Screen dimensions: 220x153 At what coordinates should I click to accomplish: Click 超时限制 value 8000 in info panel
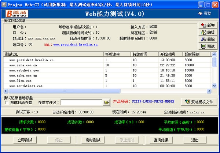point(153,38)
